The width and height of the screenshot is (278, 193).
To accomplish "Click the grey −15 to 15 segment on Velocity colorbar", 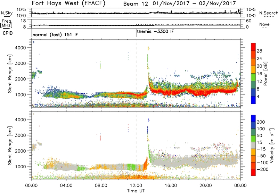I will coord(253,145).
